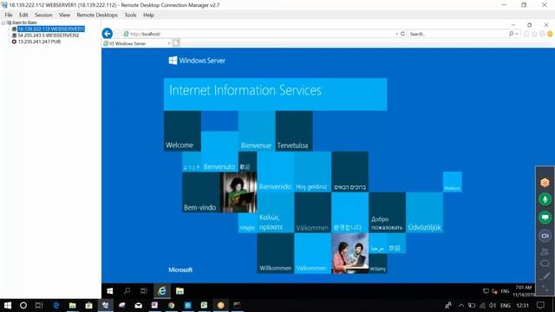Click the Välkommen tile
555x312 pixels.
coord(312,212)
